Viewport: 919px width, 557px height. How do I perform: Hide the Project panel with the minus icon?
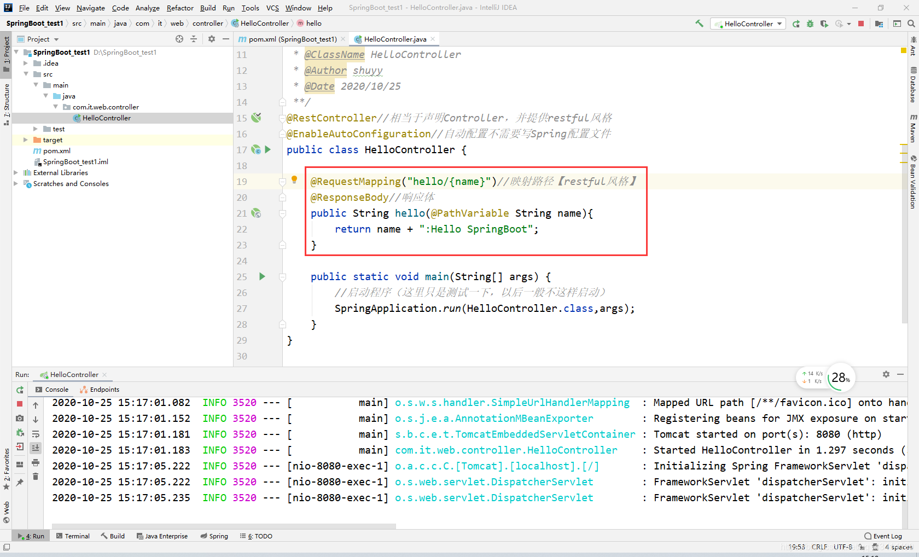pyautogui.click(x=226, y=39)
